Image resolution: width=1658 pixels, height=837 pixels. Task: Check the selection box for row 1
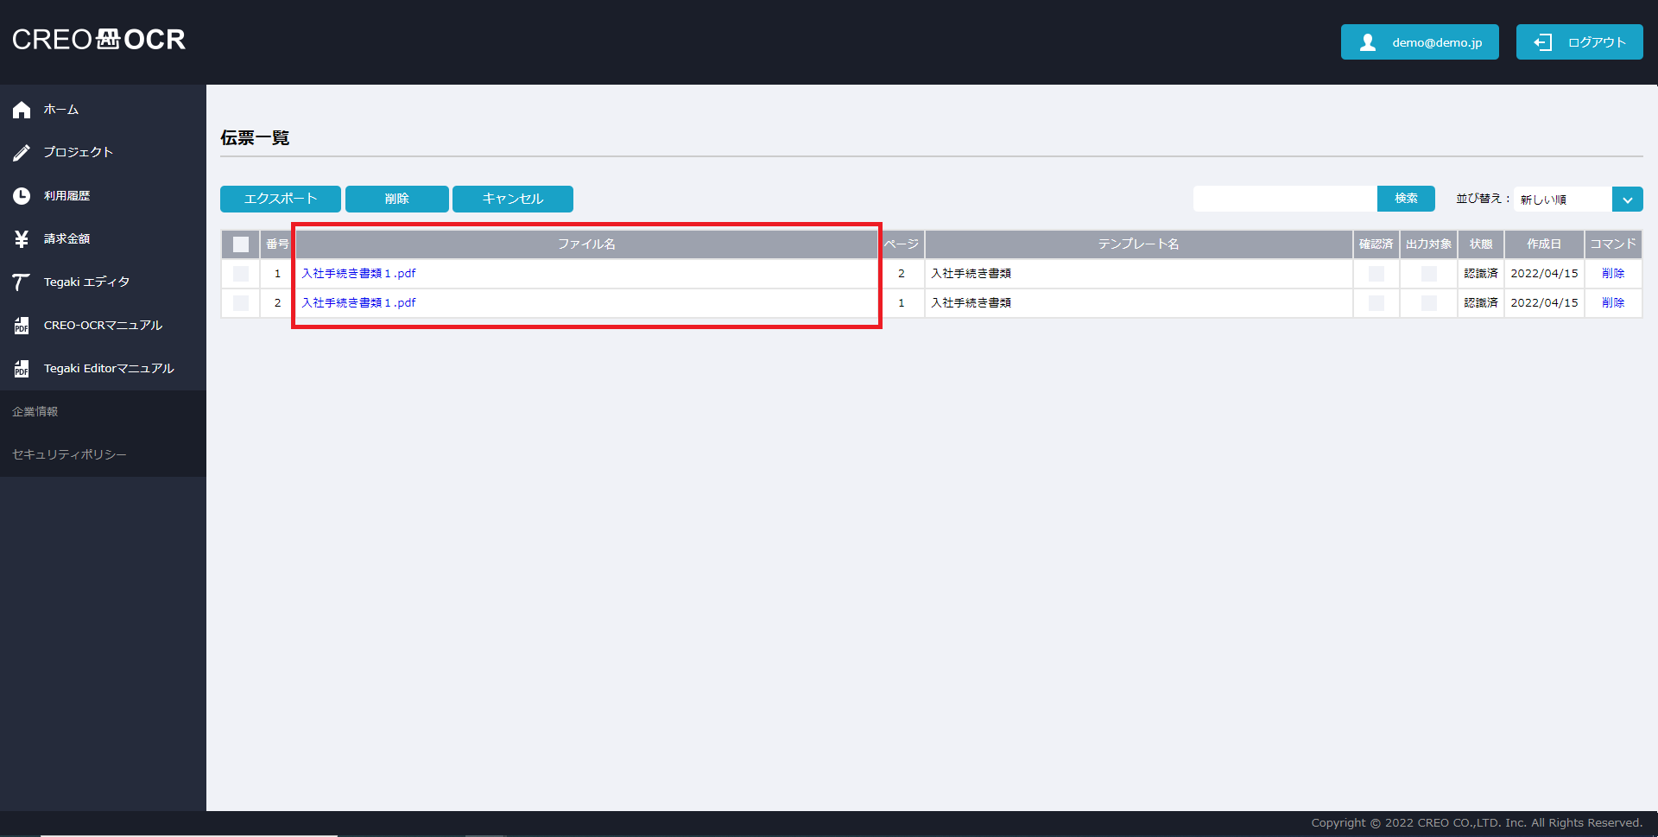click(241, 274)
